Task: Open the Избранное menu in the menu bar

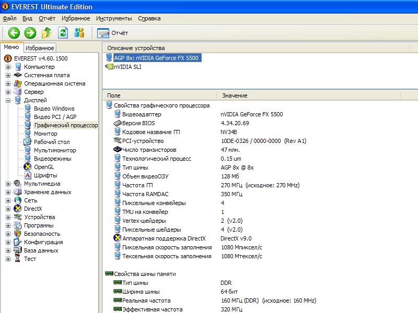Action: click(x=76, y=18)
